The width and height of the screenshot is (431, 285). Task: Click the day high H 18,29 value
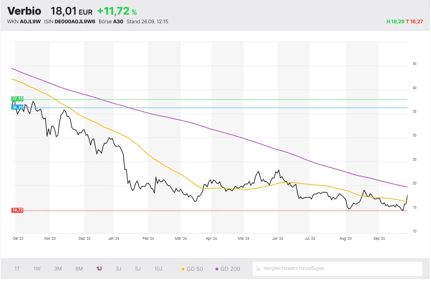pos(395,21)
